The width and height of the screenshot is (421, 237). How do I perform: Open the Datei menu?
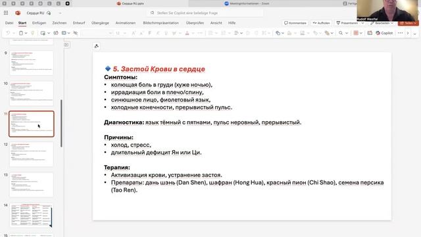click(x=9, y=23)
